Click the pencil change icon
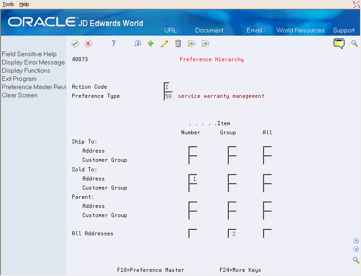Screen dimensions: 361x276 [164, 43]
